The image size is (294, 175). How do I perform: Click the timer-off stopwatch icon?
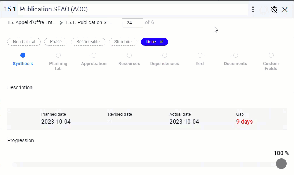click(x=274, y=10)
